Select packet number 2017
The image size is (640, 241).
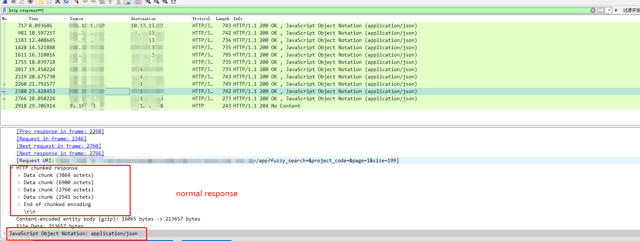(x=320, y=69)
